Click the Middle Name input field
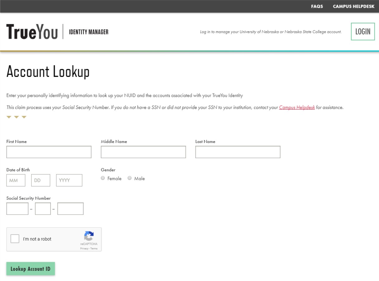Viewport: 379px width, 281px height. click(143, 152)
